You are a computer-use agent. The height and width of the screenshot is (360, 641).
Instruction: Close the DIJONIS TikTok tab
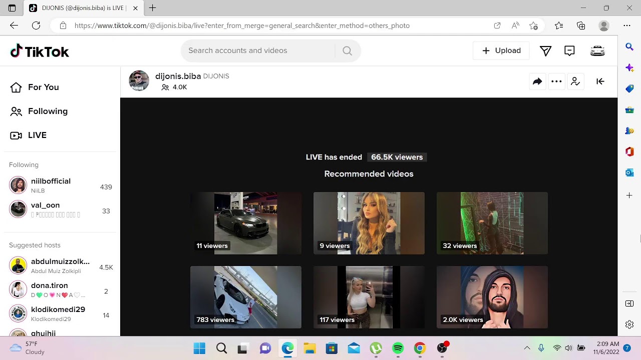135,8
